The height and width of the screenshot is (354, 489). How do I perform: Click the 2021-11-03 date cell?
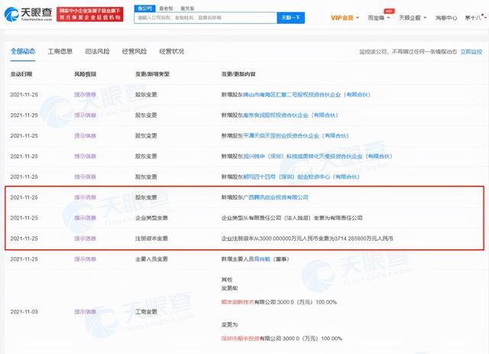pos(24,312)
